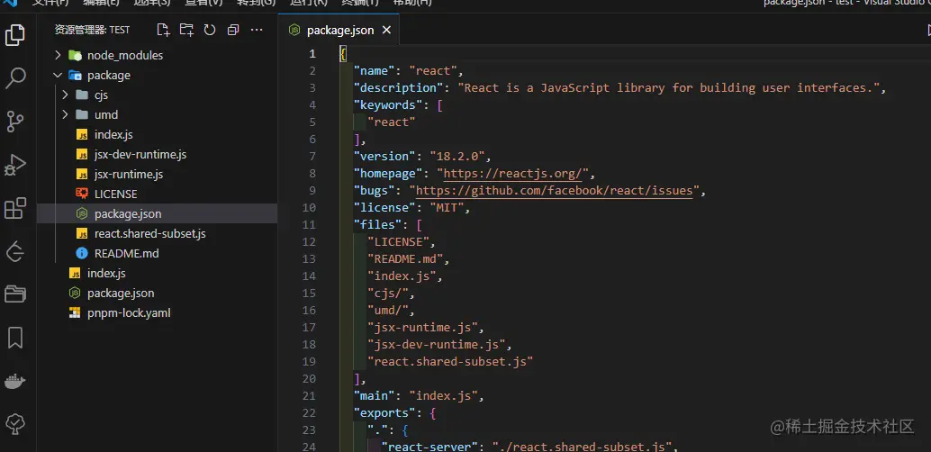931x452 pixels.
Task: Follow the https://reactjs.org/ homepage link
Action: pos(513,174)
